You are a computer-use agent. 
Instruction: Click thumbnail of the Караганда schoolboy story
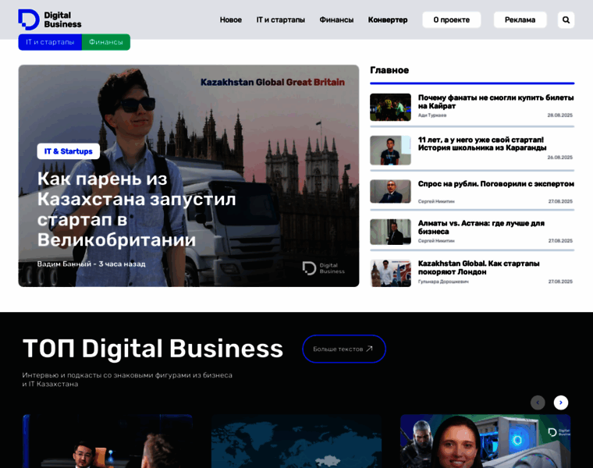390,150
